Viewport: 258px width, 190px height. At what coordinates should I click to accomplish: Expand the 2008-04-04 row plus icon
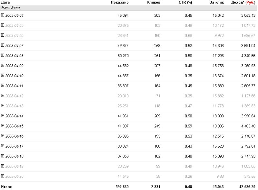pyautogui.click(x=3, y=15)
